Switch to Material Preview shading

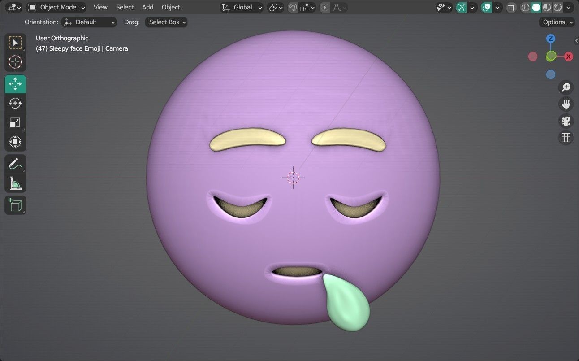click(547, 7)
